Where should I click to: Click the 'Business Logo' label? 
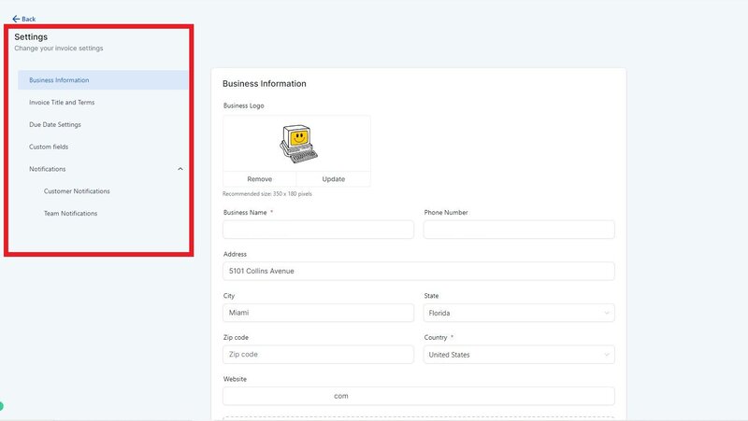[x=243, y=105]
